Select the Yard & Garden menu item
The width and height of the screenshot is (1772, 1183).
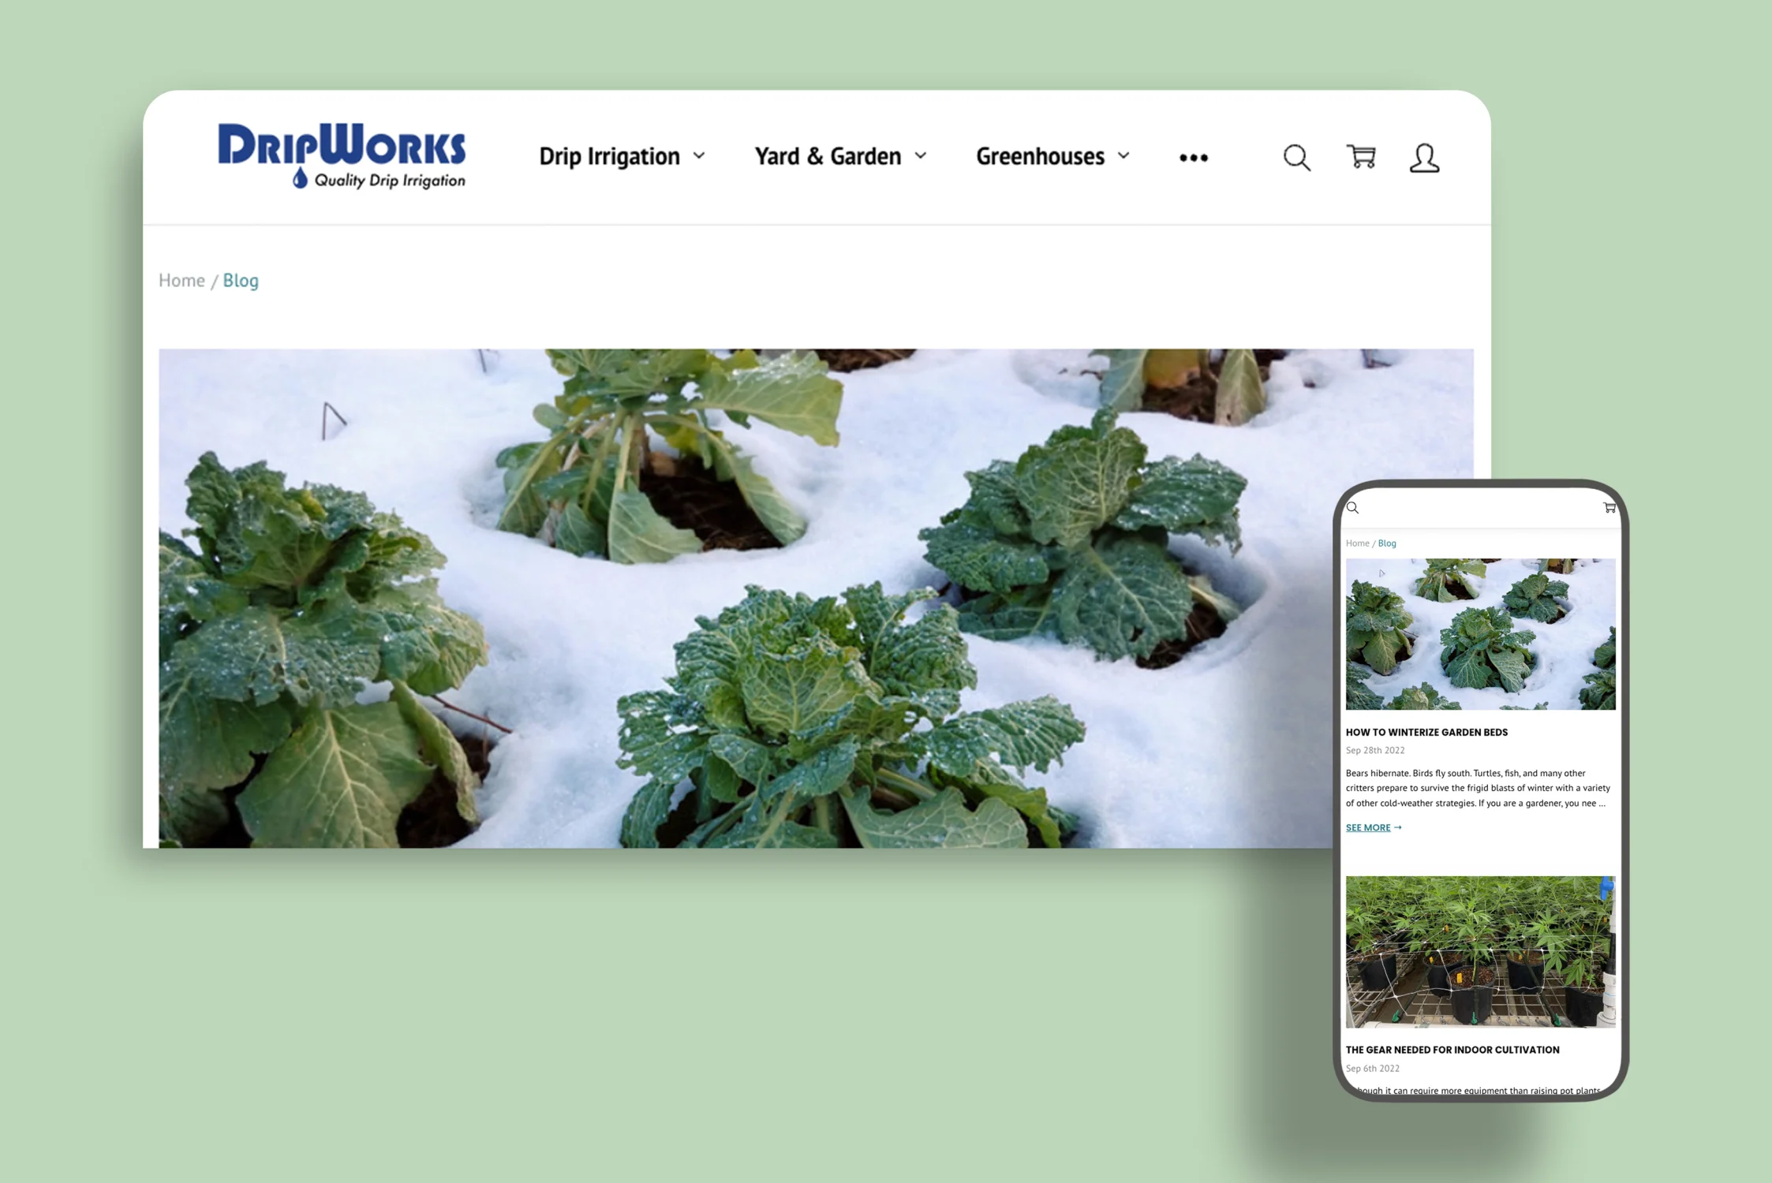point(827,156)
